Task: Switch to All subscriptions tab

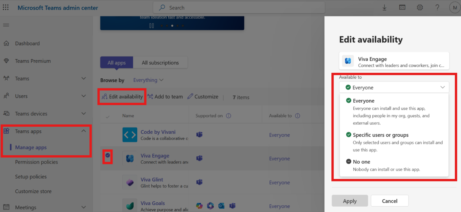Action: click(x=160, y=63)
